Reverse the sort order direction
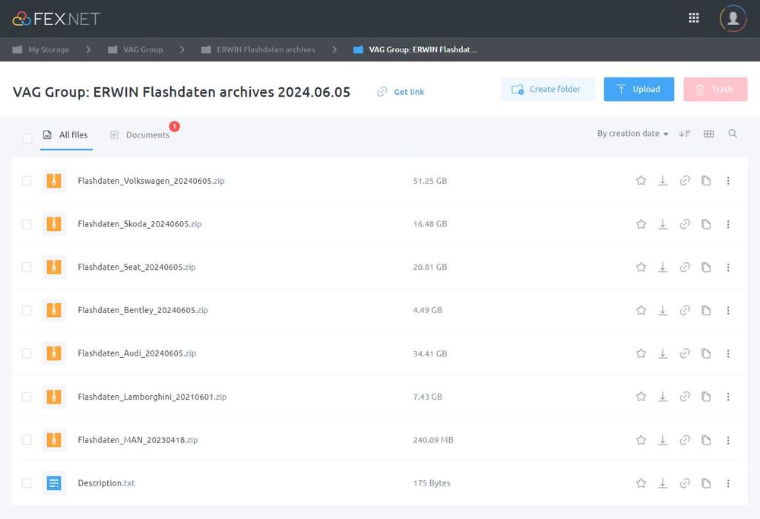 [685, 134]
